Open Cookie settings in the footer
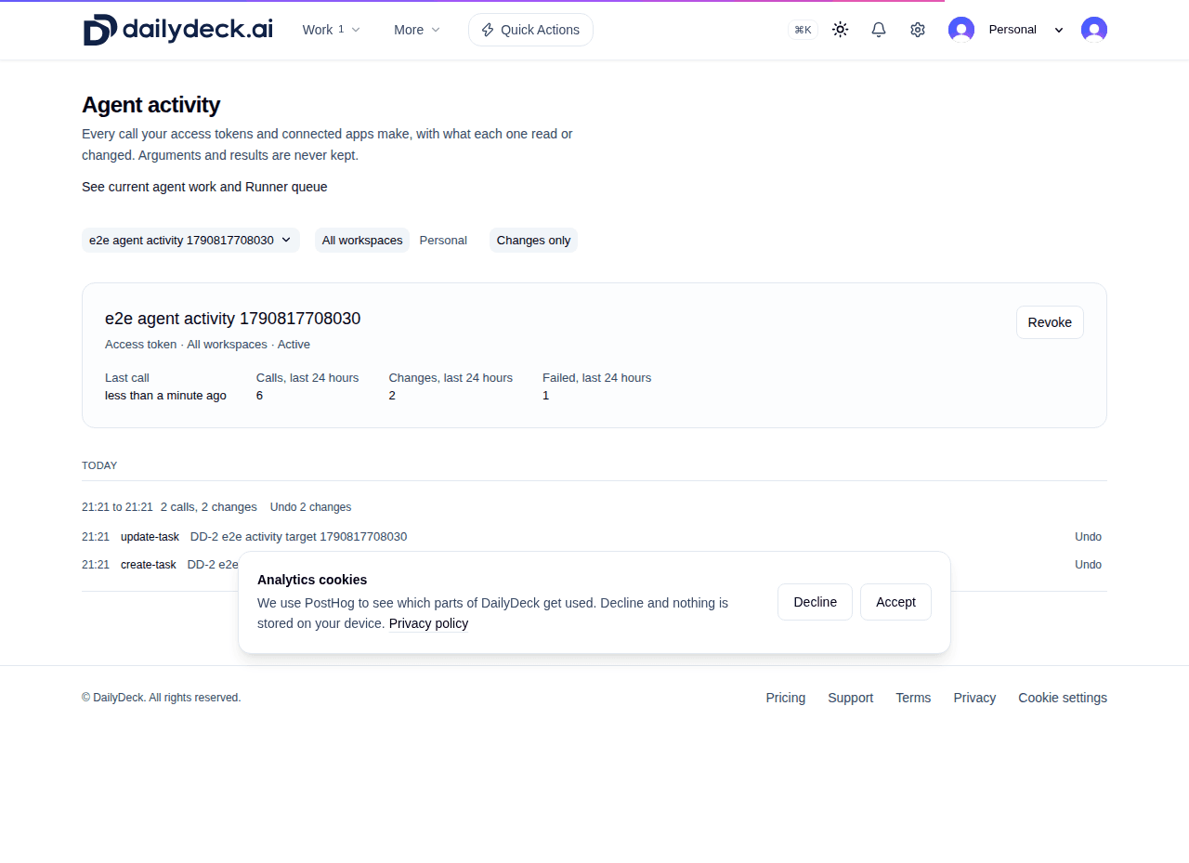This screenshot has height=863, width=1189. [1063, 698]
